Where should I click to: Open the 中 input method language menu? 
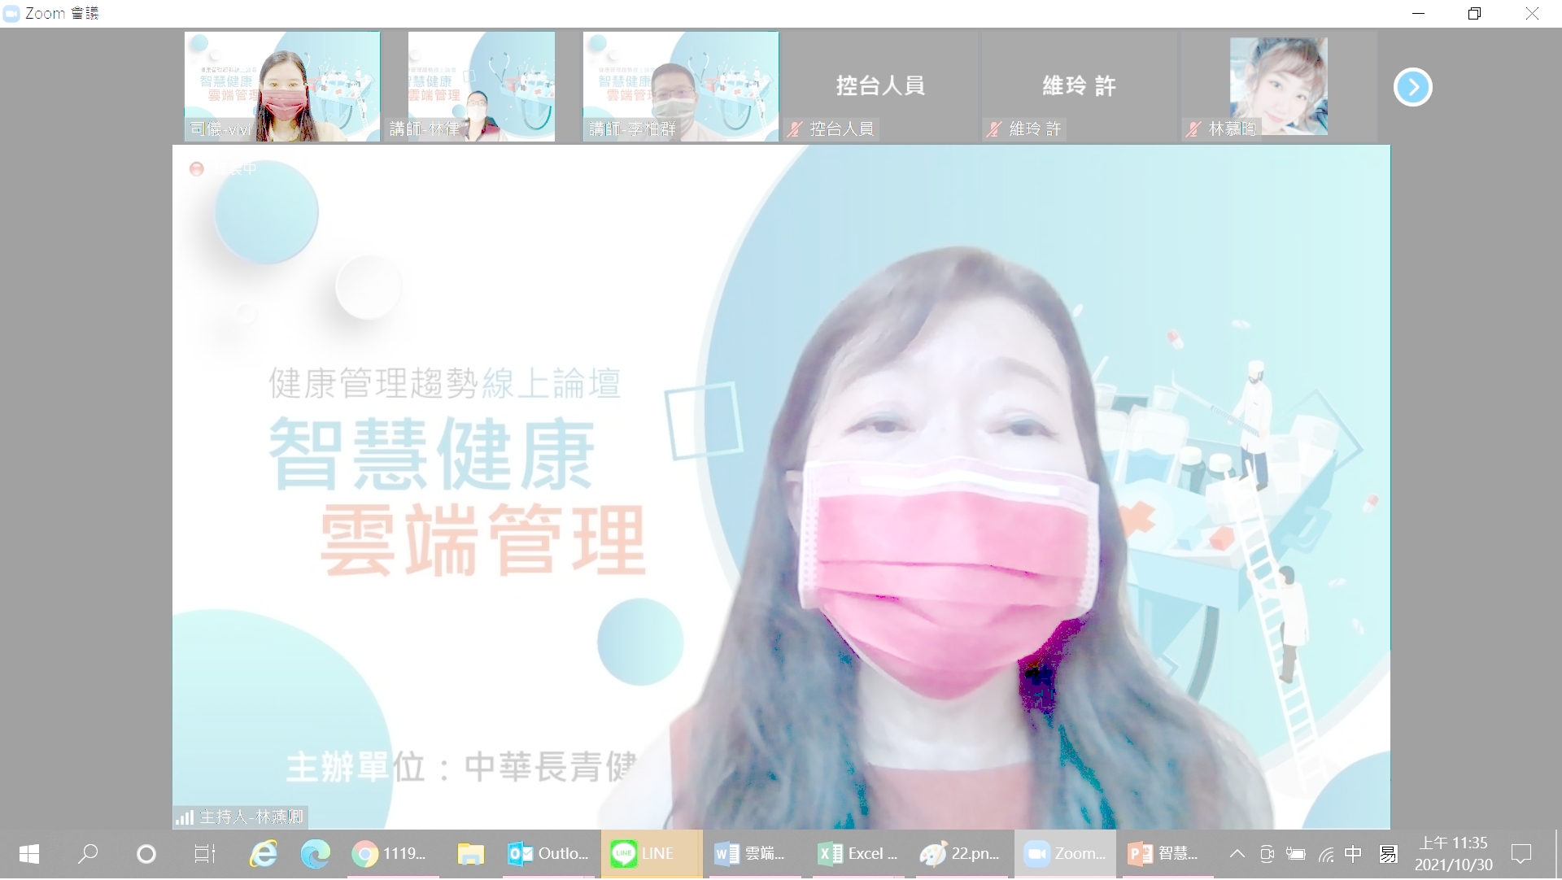[x=1353, y=854]
